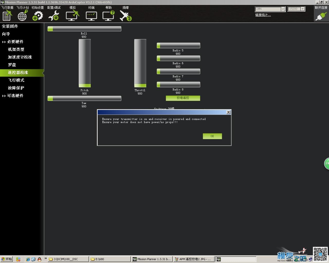The image size is (329, 263).
Task: Click the 开始 Start button
Action: [x=6, y=259]
